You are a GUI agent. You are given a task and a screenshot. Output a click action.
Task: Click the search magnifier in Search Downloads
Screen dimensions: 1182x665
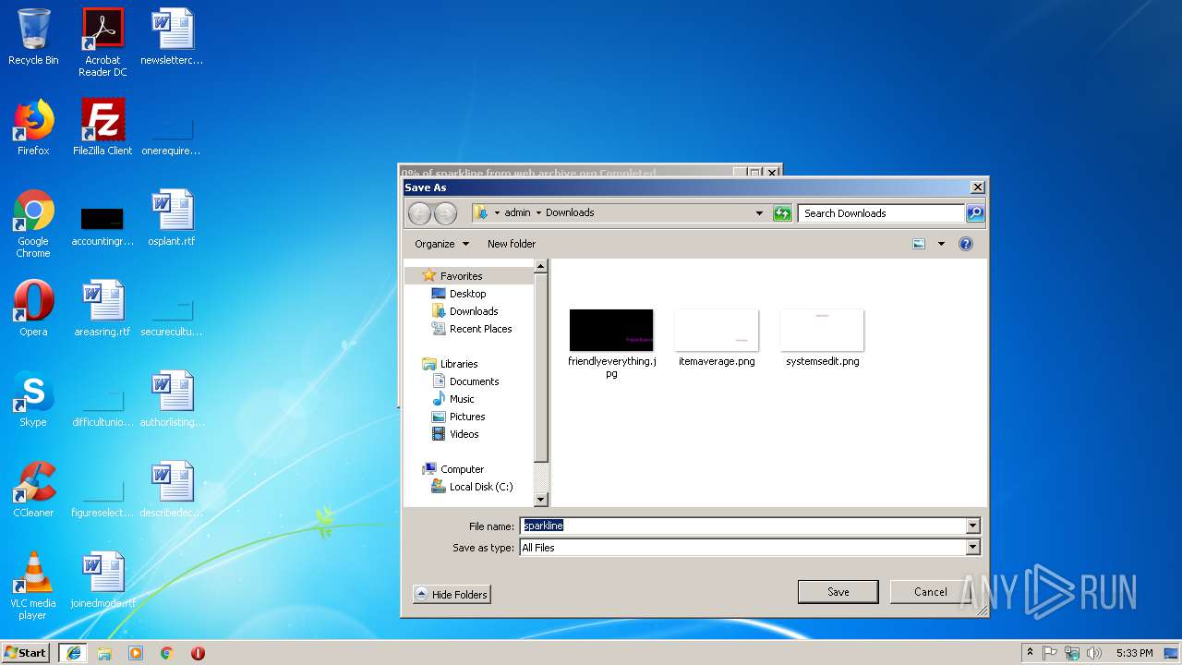click(x=974, y=213)
